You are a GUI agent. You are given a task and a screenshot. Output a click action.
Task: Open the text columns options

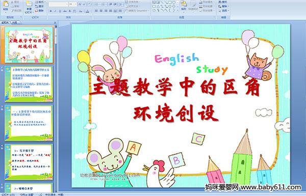click(120, 11)
